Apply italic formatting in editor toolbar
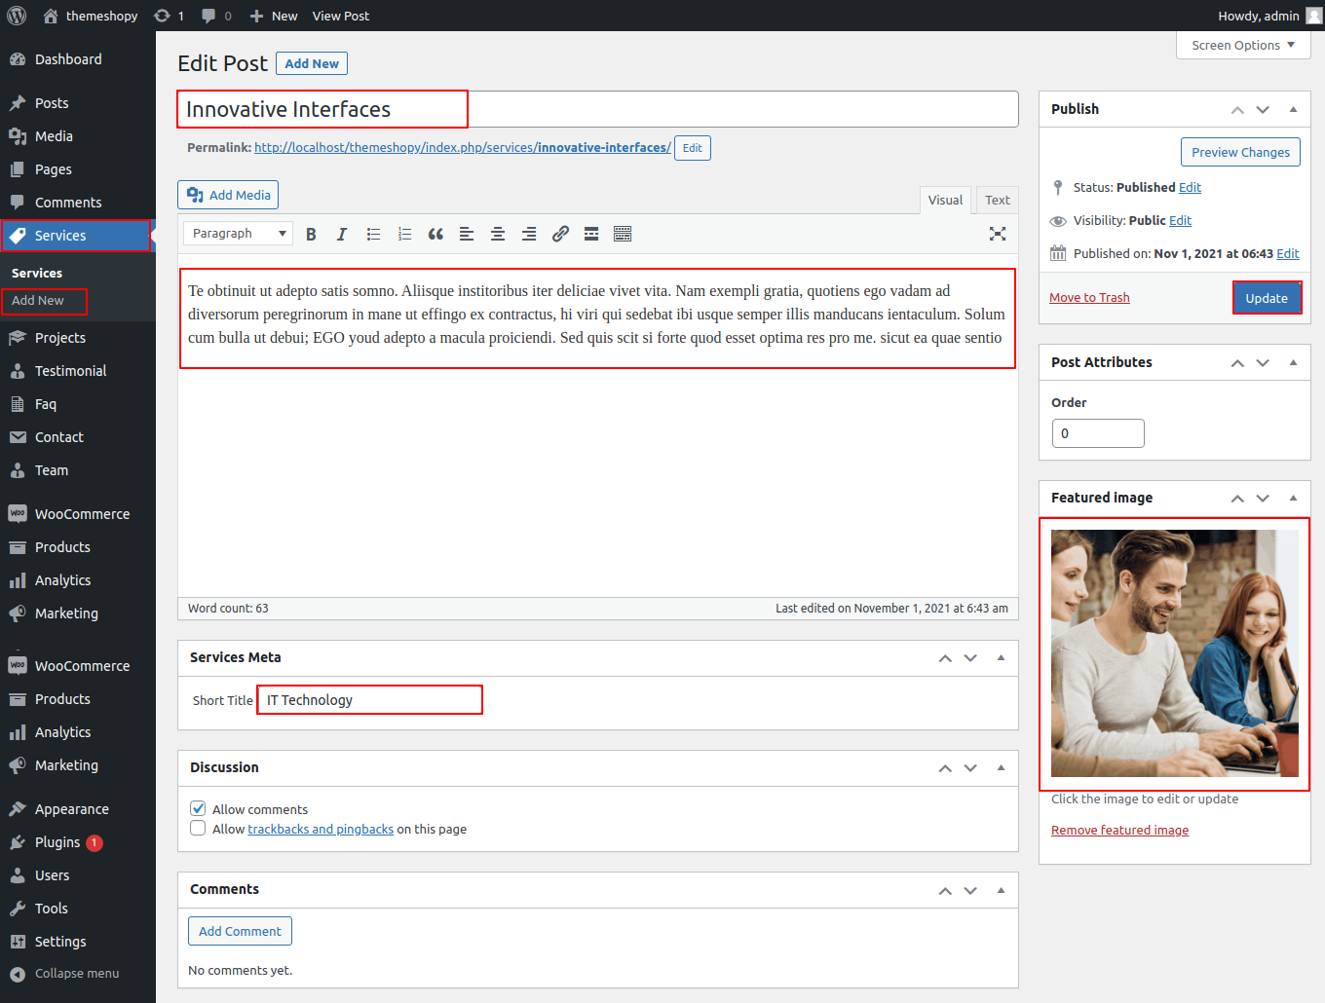This screenshot has height=1003, width=1325. pos(341,234)
